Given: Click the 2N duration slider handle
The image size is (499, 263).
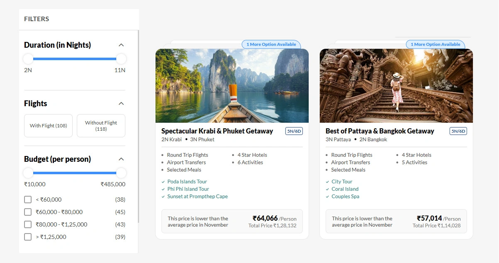Looking at the screenshot, I should click(x=28, y=58).
